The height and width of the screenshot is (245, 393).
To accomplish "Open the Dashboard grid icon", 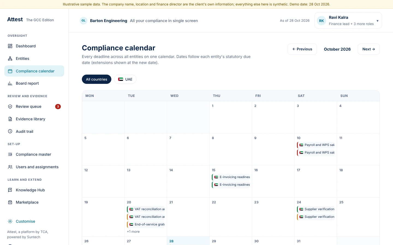I will pos(10,46).
